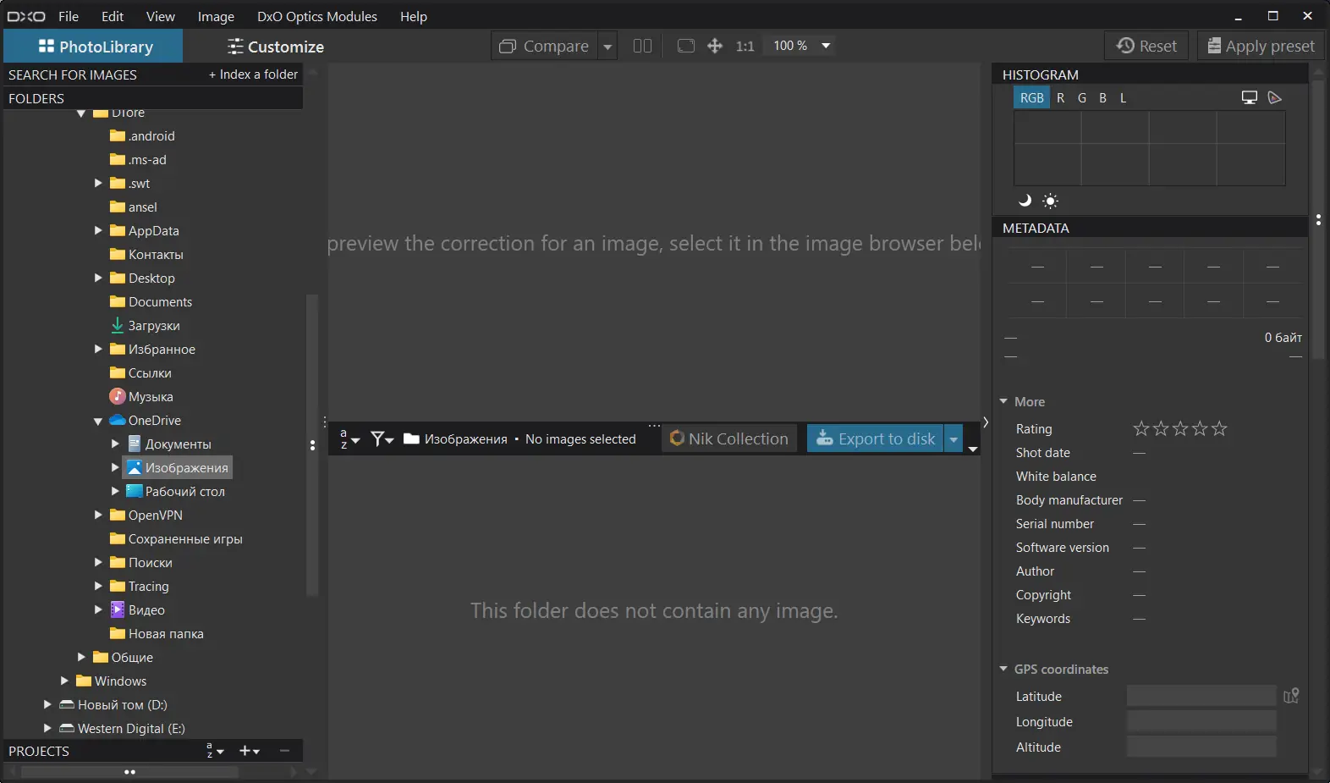The height and width of the screenshot is (783, 1330).
Task: Collapse the OneDrive folder tree
Action: (x=98, y=421)
